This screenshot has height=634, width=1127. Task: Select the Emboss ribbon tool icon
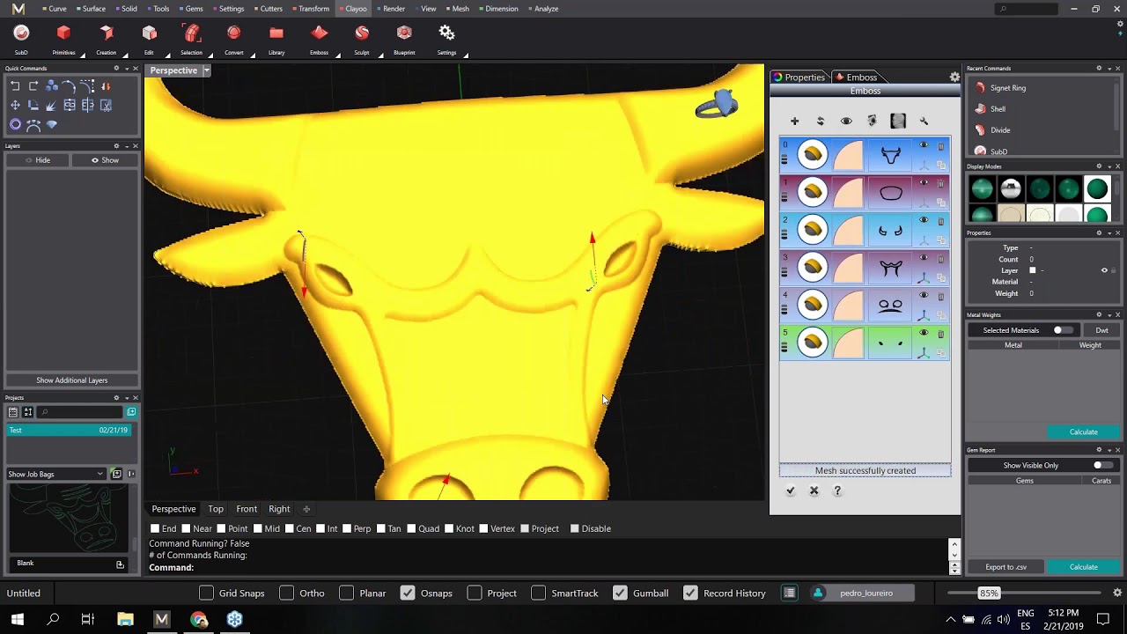coord(319,33)
